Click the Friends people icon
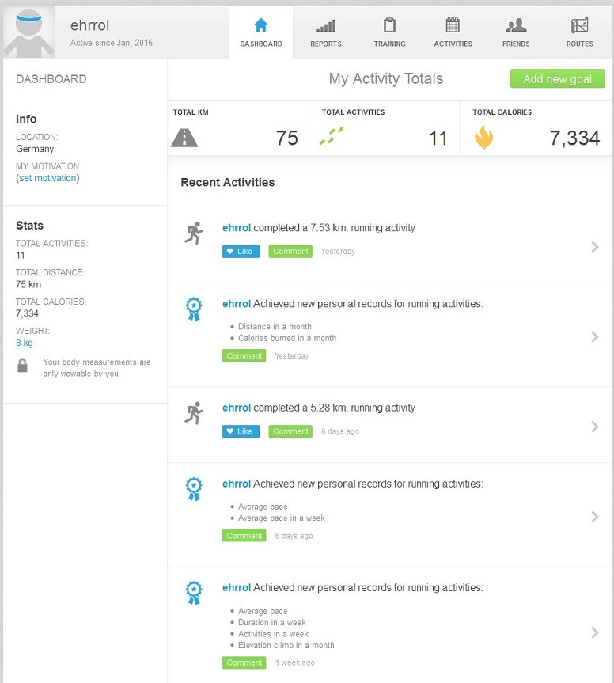The image size is (614, 683). (516, 25)
